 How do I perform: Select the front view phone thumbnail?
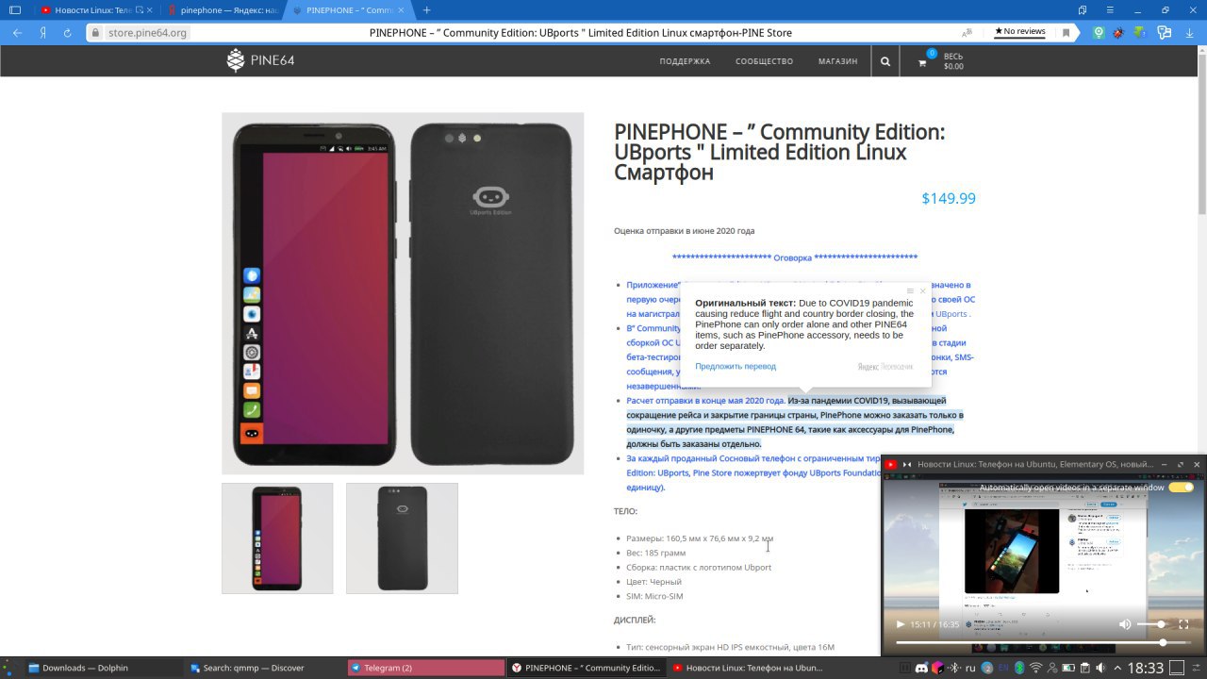(x=277, y=538)
